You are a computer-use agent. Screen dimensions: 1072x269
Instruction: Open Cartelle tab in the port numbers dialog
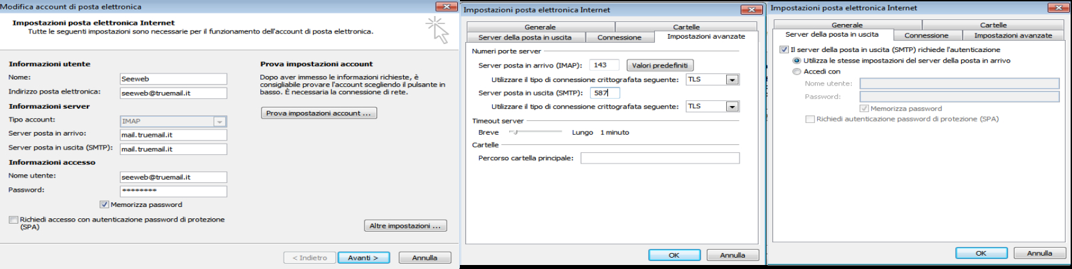tap(686, 27)
